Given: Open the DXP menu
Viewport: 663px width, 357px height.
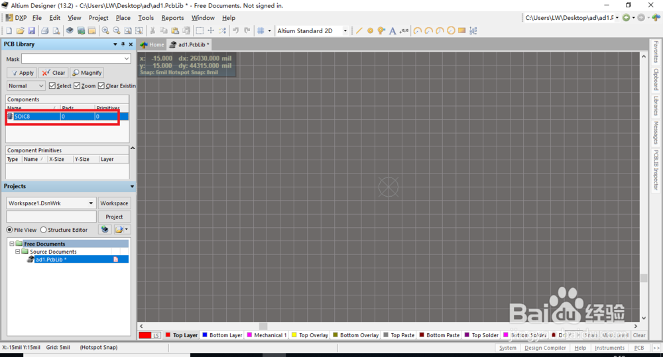Looking at the screenshot, I should click(16, 18).
